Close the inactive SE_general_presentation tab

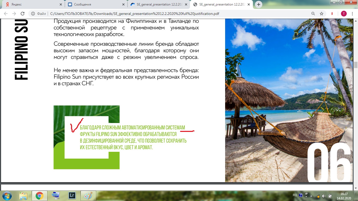tap(186, 4)
